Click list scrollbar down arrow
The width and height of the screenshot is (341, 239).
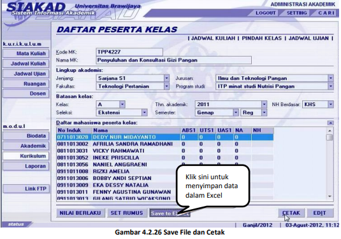pyautogui.click(x=330, y=196)
